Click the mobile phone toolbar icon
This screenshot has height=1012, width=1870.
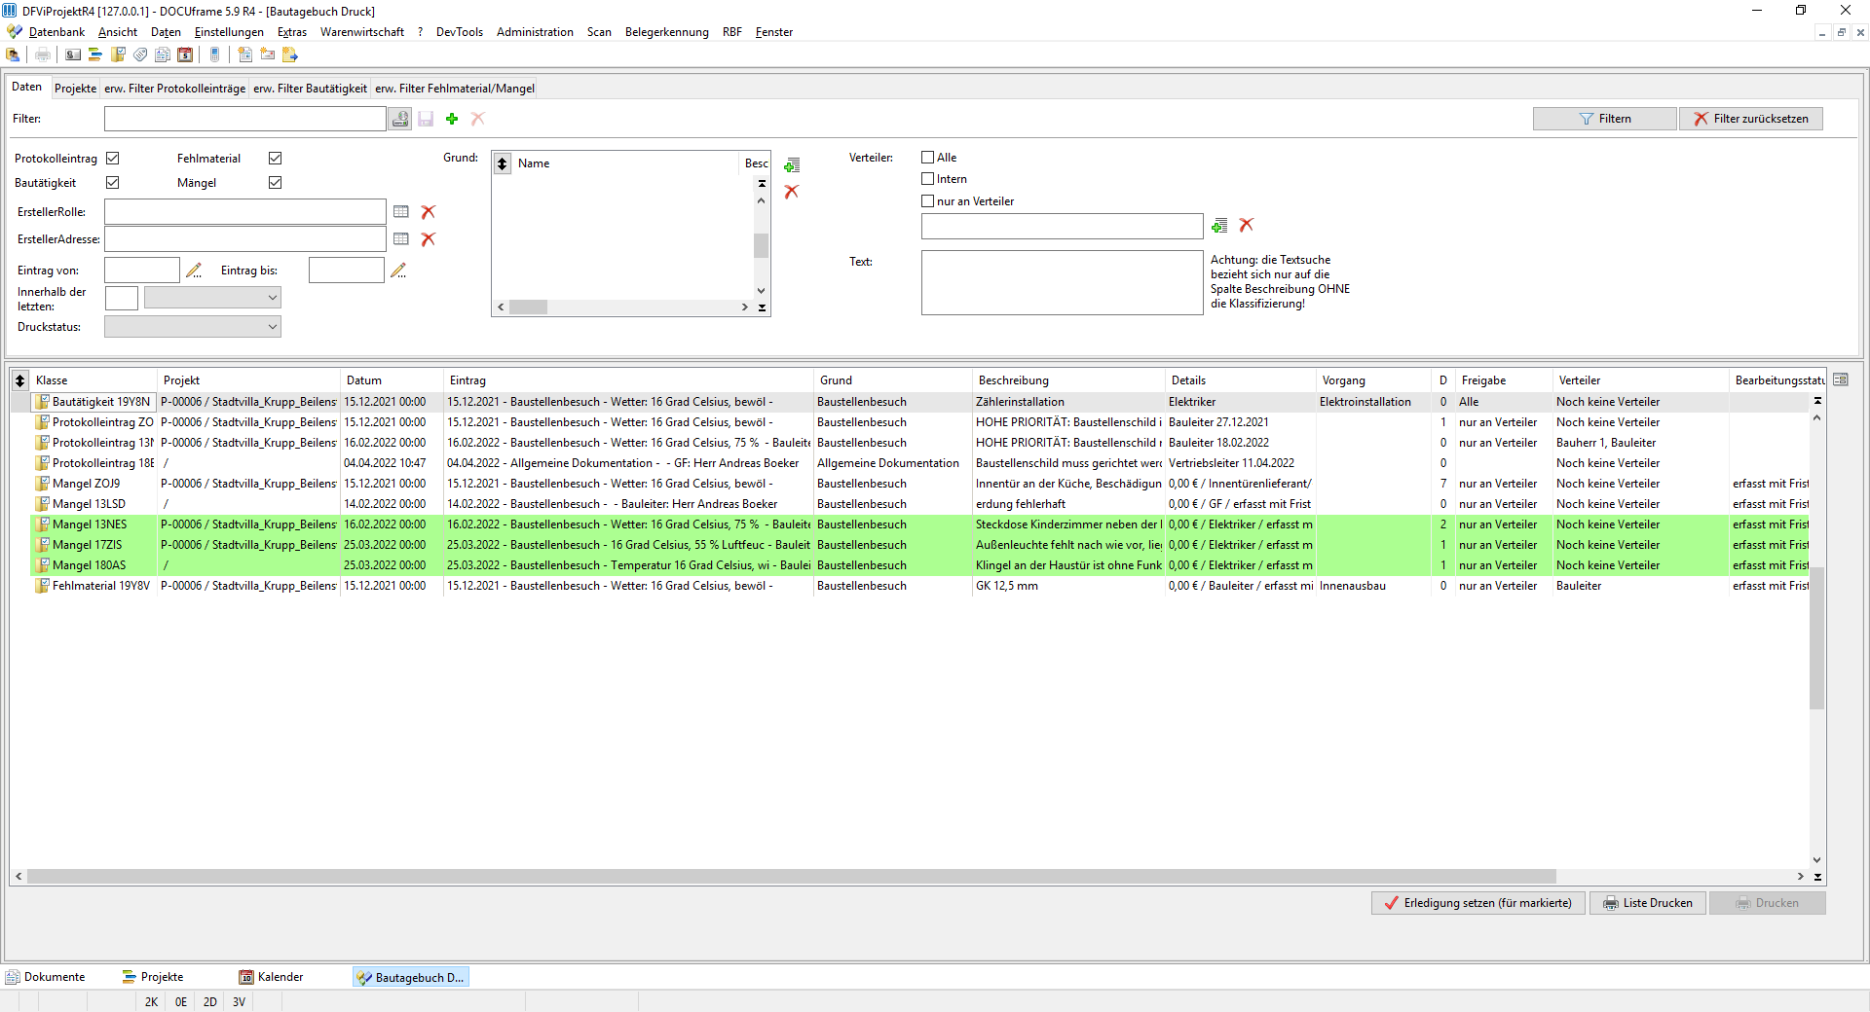pos(215,54)
